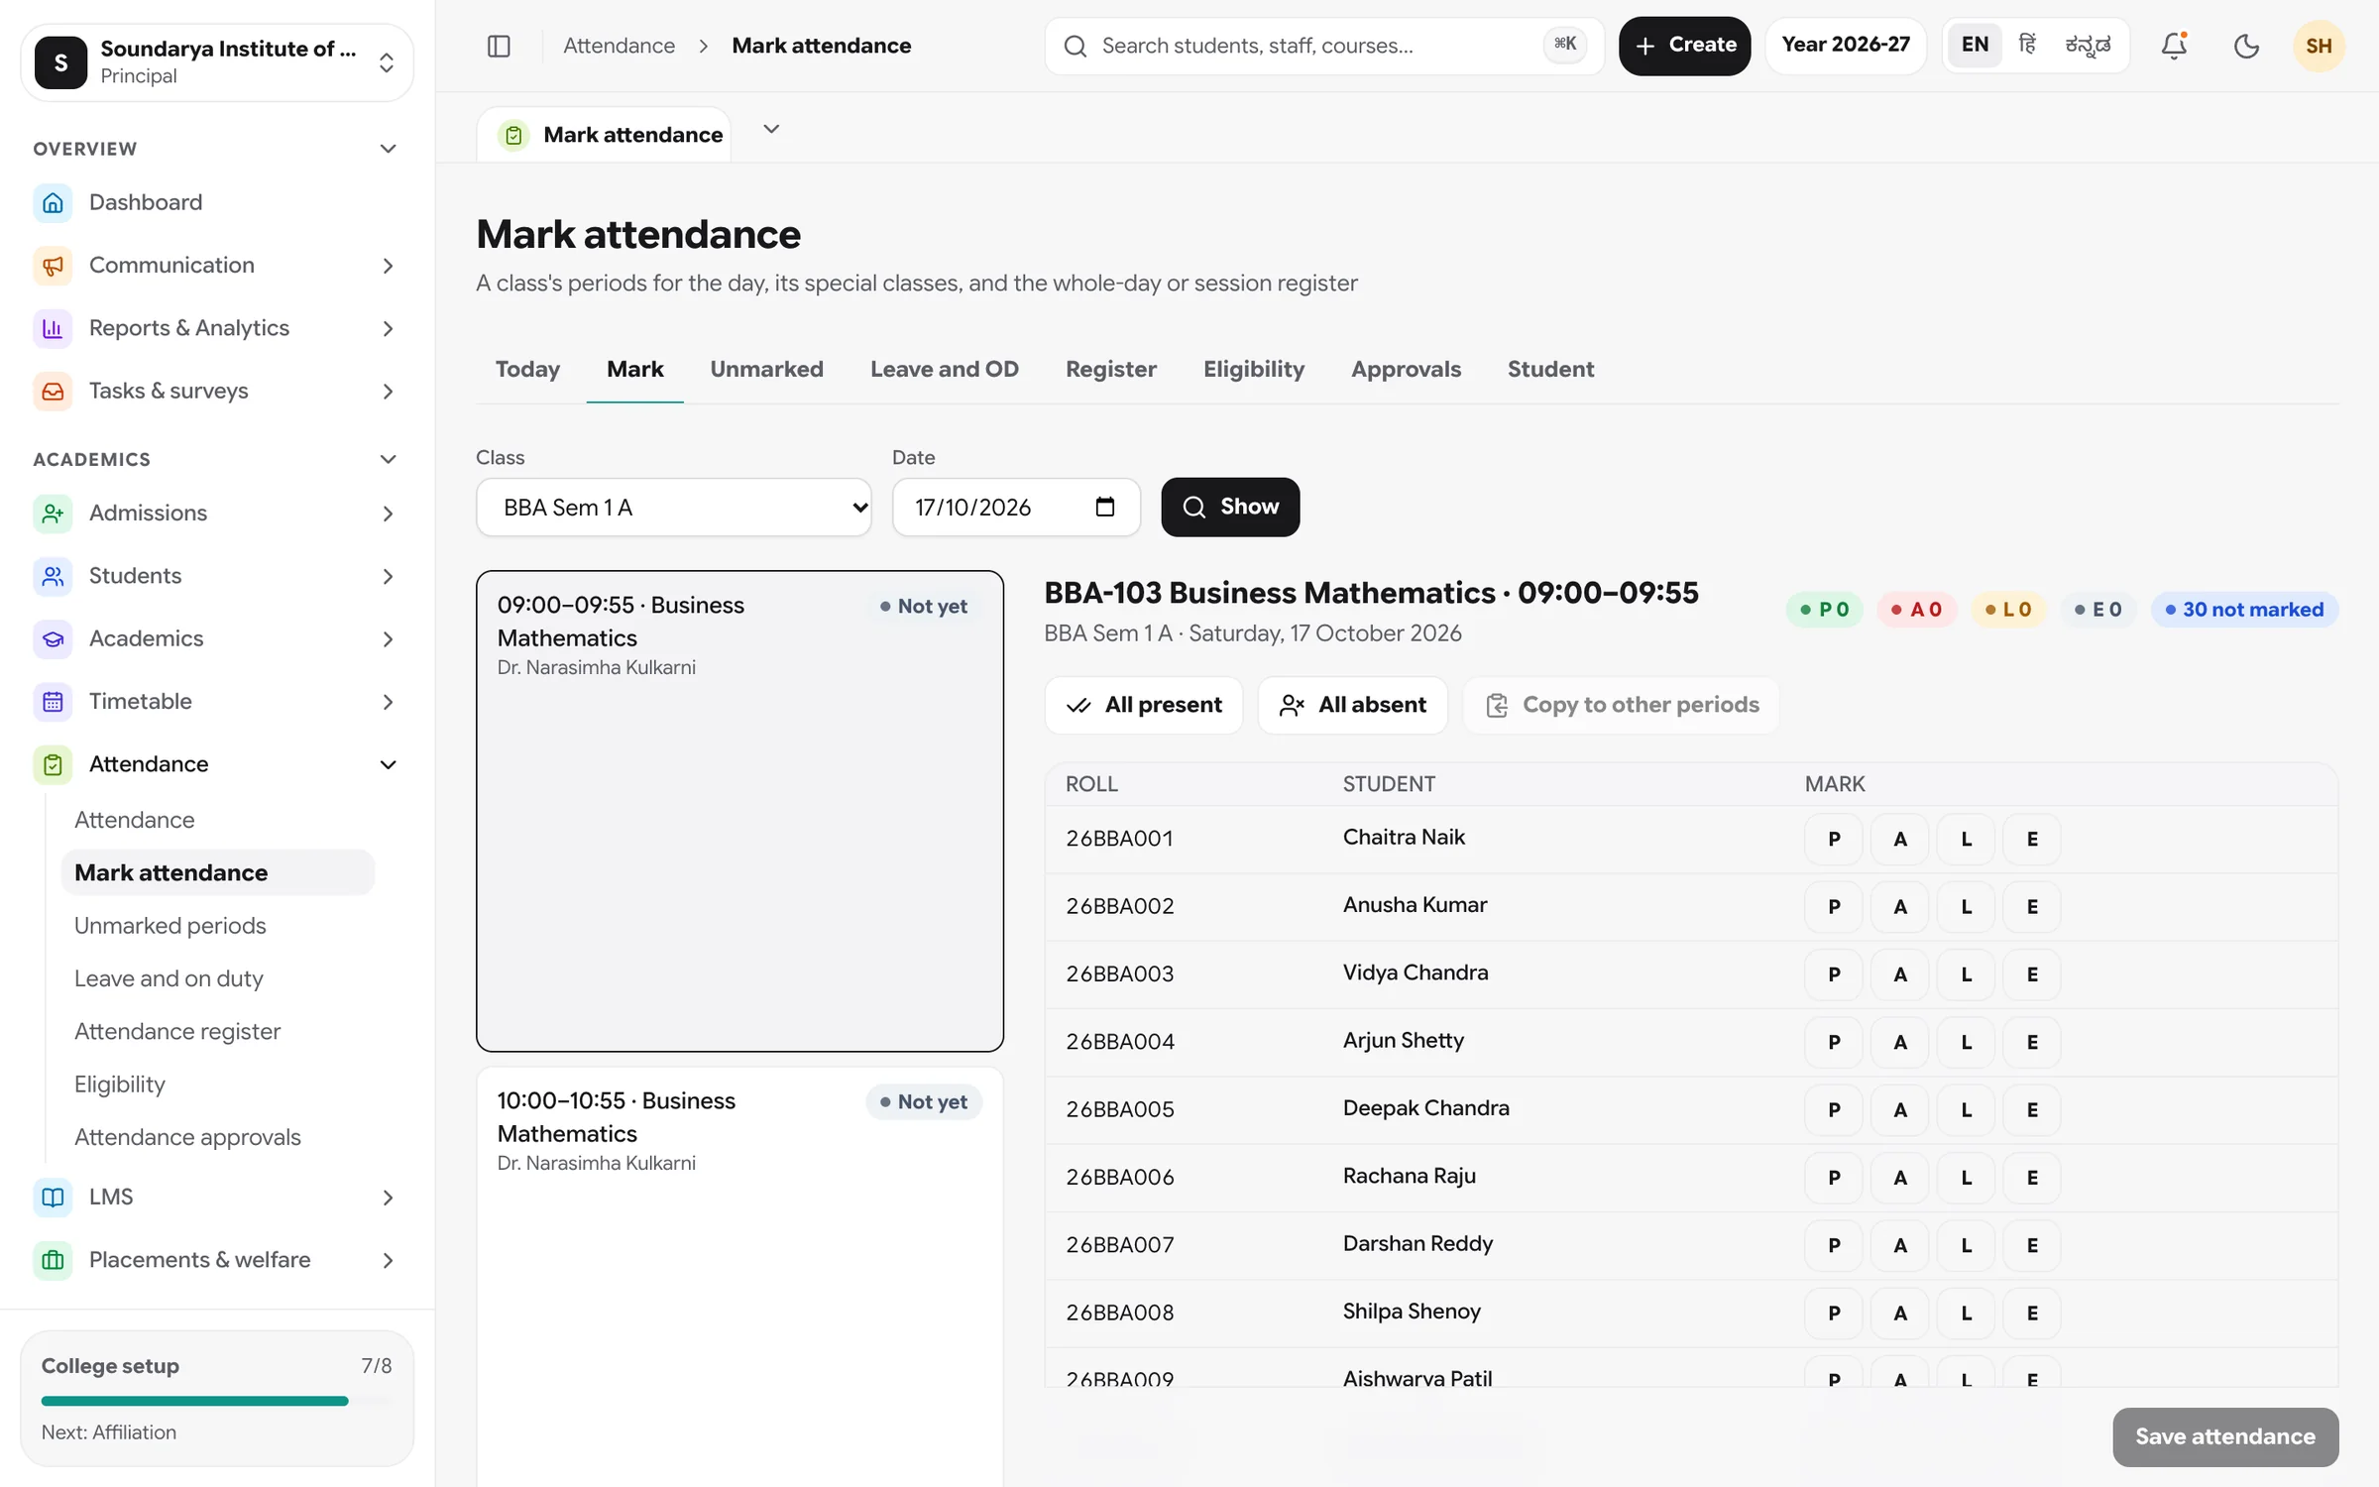2379x1487 pixels.
Task: Collapse the Academics section header chevron
Action: 388,459
